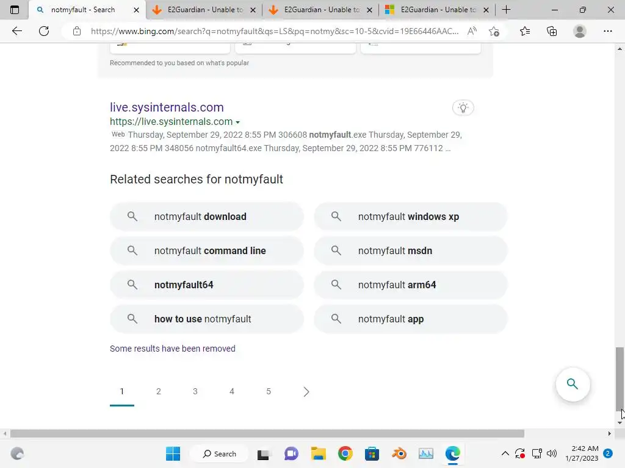Image resolution: width=625 pixels, height=468 pixels.
Task: Open notifications badge showing 2
Action: (608, 453)
